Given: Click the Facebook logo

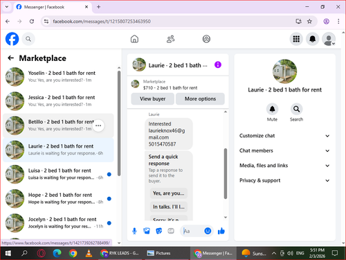Looking at the screenshot, I should (12, 39).
